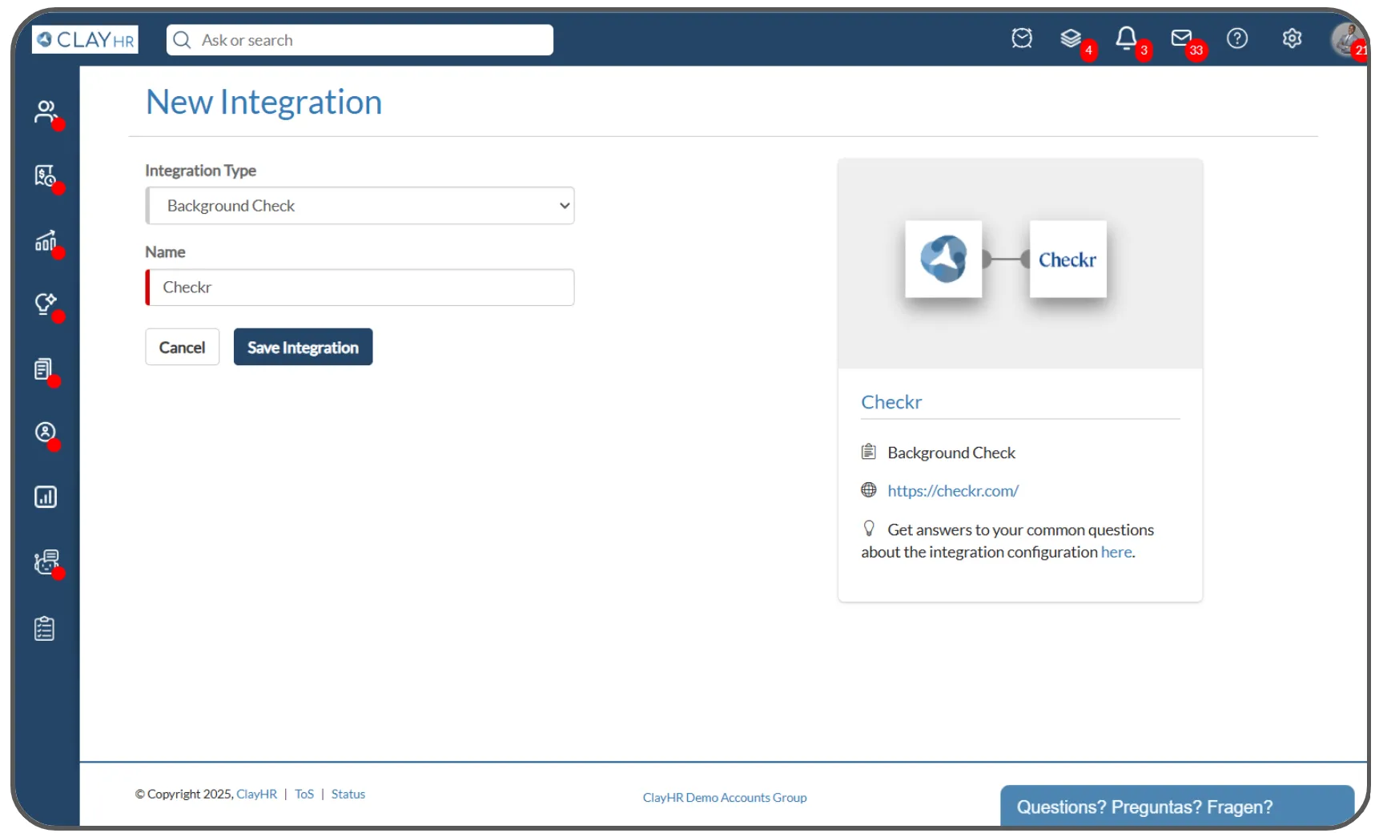Open the chat bot sidebar icon
Image resolution: width=1375 pixels, height=833 pixels.
[x=46, y=562]
